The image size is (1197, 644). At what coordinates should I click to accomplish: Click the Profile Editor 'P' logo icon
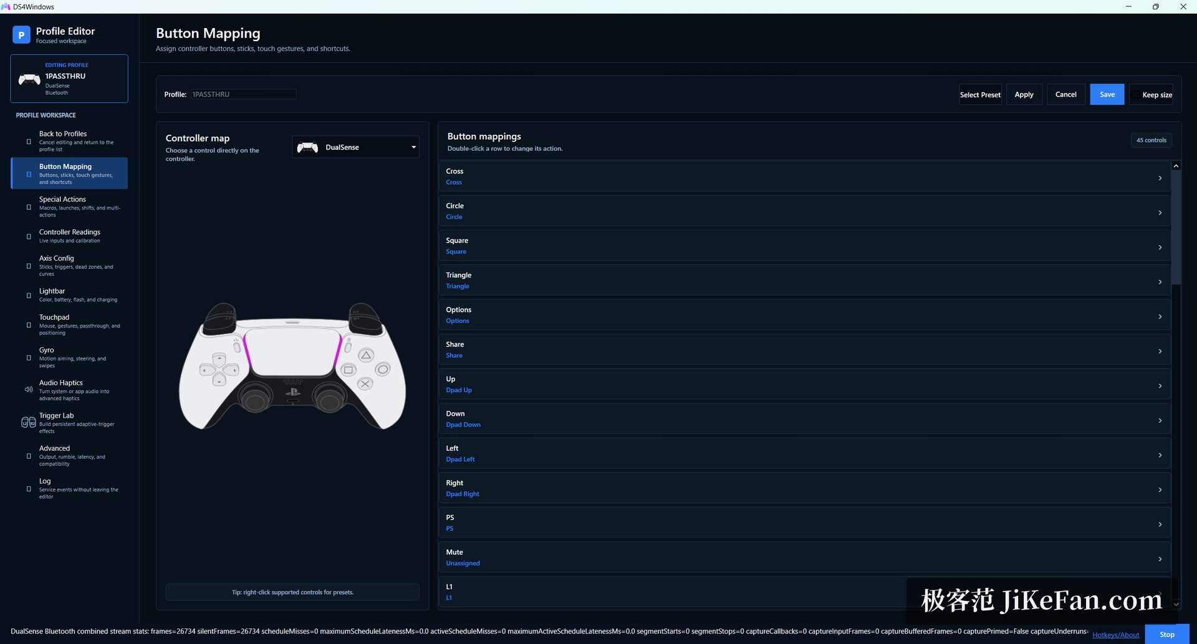(21, 35)
